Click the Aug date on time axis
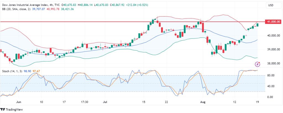This screenshot has height=113, width=283. tap(203, 102)
